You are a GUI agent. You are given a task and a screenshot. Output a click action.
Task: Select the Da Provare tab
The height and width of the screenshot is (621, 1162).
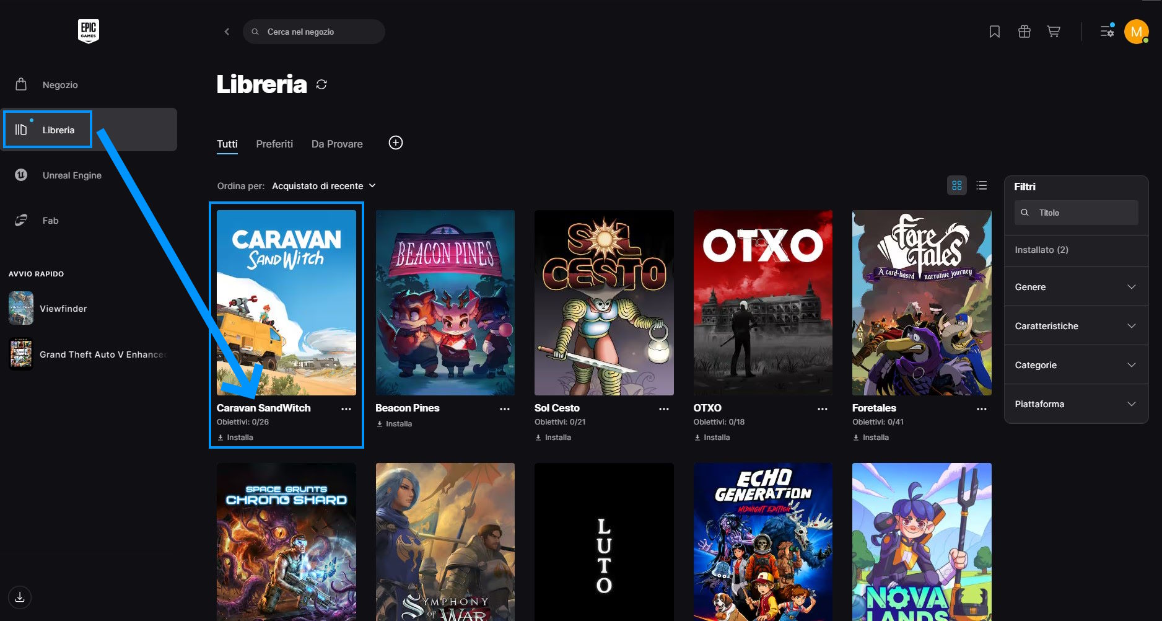[337, 144]
